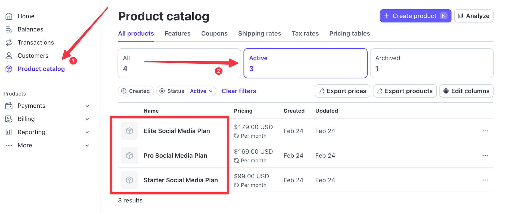Viewport: 509px width, 213px height.
Task: Click the Transactions arrows icon
Action: [x=9, y=43]
